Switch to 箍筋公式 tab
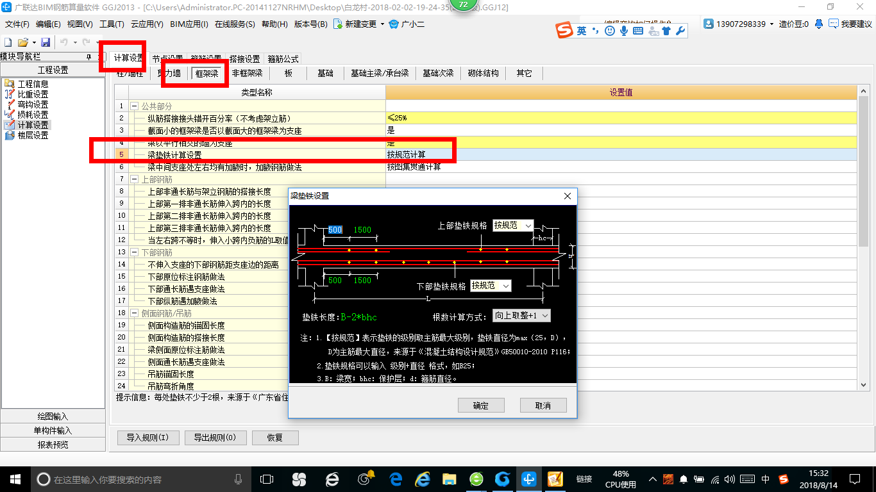876x492 pixels. pyautogui.click(x=283, y=59)
